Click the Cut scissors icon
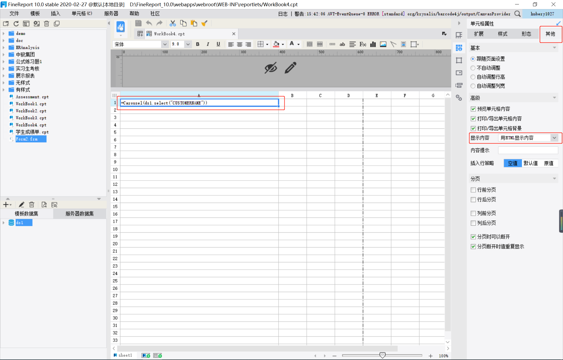Screen dimensions: 563x360 (x=173, y=23)
